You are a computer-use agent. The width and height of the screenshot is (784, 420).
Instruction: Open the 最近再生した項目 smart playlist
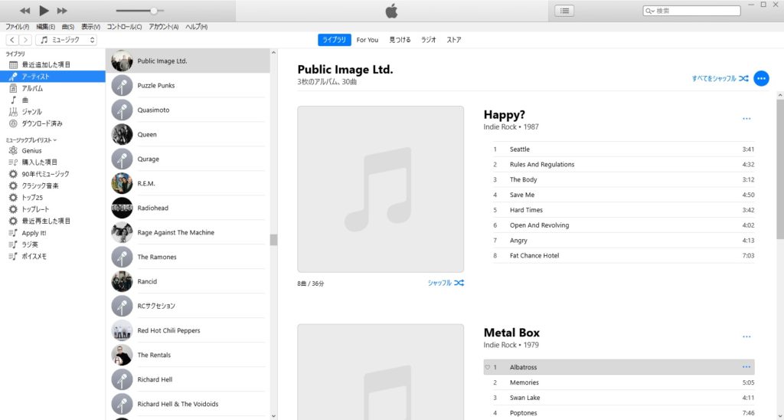[x=53, y=221]
